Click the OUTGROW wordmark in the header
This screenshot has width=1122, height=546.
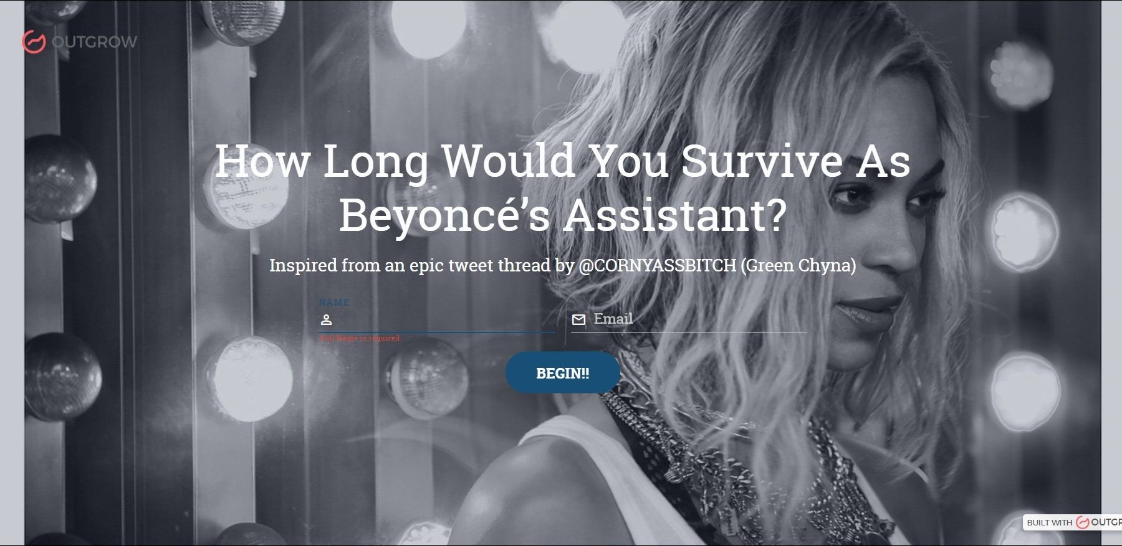95,42
